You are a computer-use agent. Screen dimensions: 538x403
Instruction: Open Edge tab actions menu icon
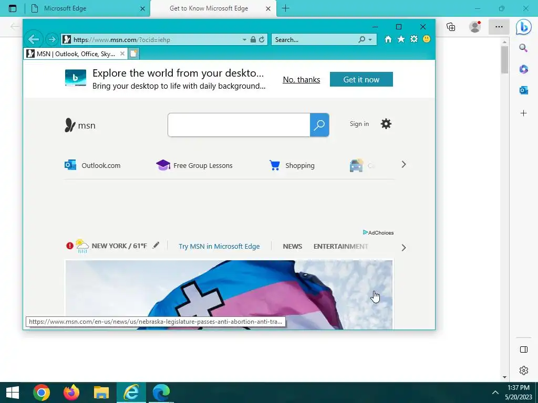pyautogui.click(x=13, y=8)
